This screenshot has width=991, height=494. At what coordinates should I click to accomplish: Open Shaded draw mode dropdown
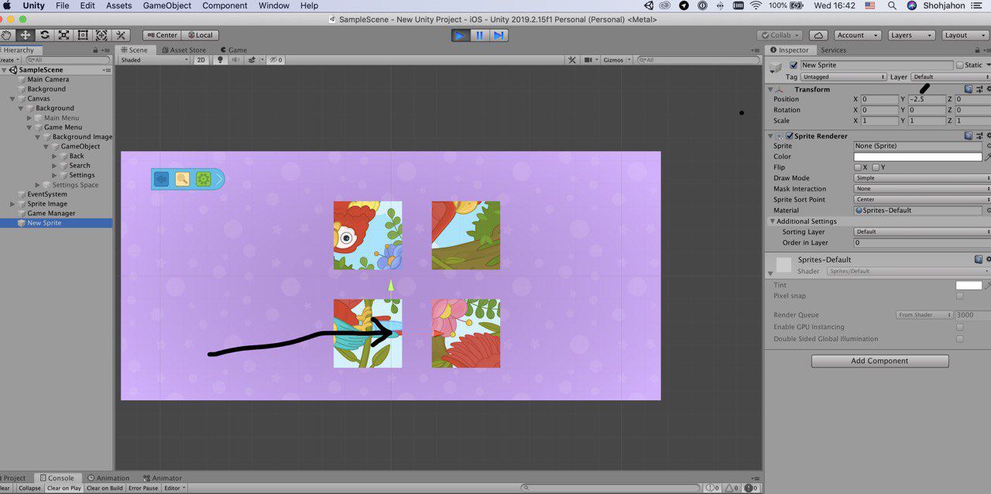[x=154, y=60]
